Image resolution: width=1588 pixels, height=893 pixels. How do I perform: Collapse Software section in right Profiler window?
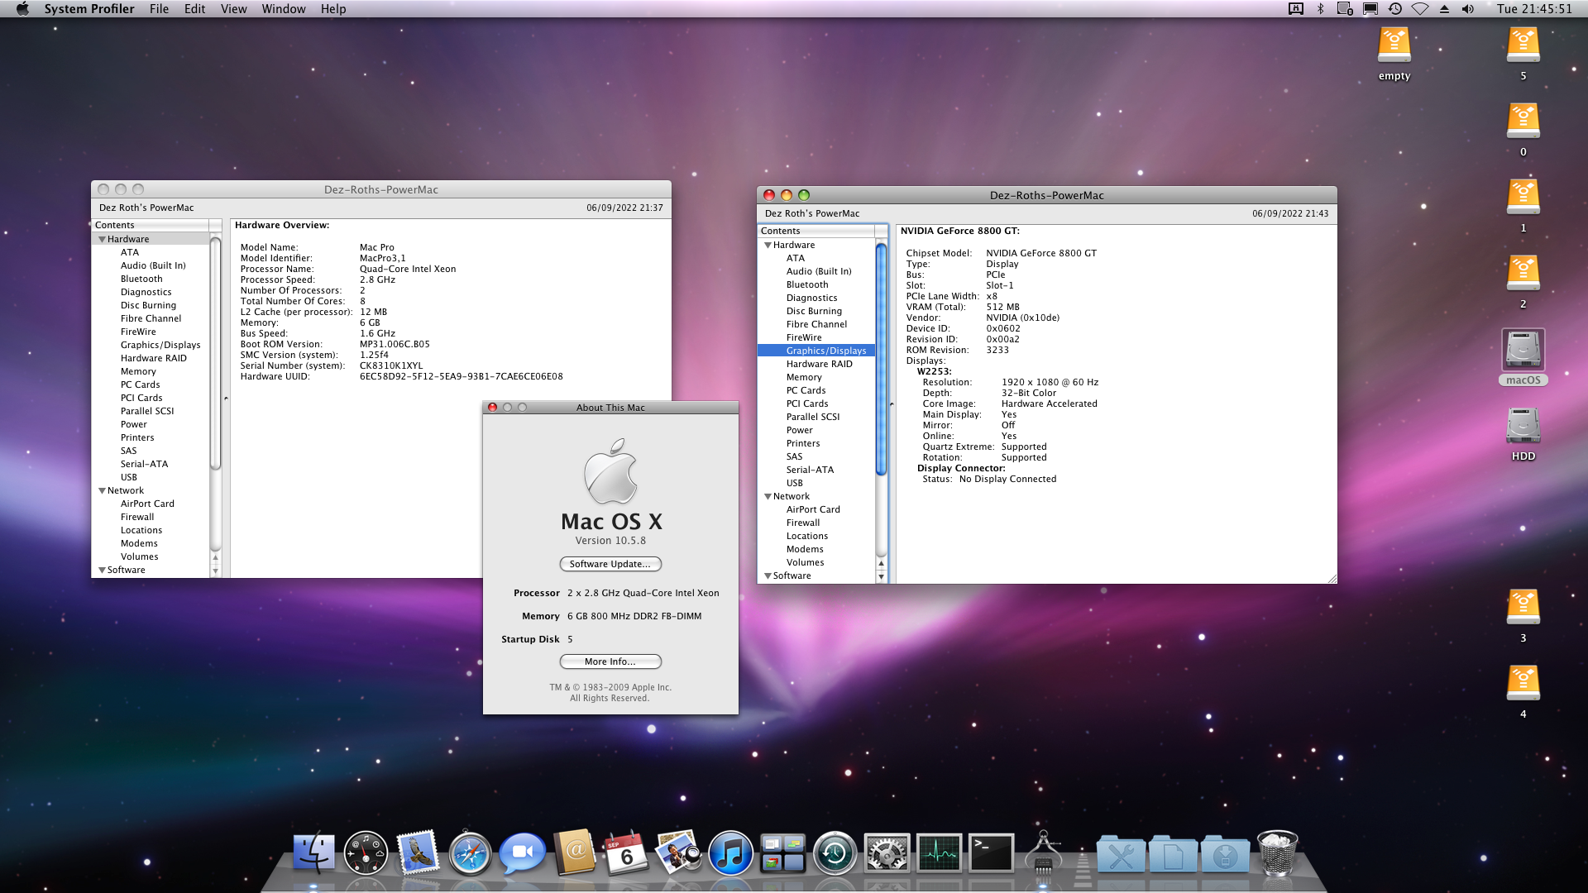[x=768, y=575]
